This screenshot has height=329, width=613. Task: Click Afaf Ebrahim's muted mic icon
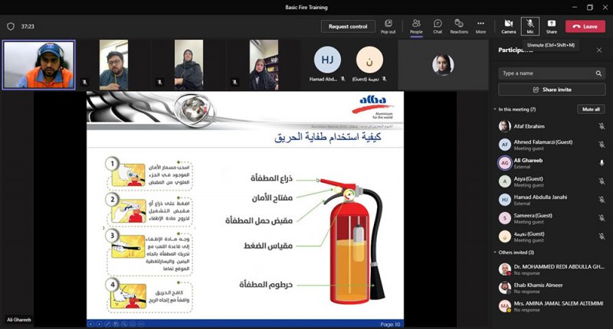(x=602, y=126)
